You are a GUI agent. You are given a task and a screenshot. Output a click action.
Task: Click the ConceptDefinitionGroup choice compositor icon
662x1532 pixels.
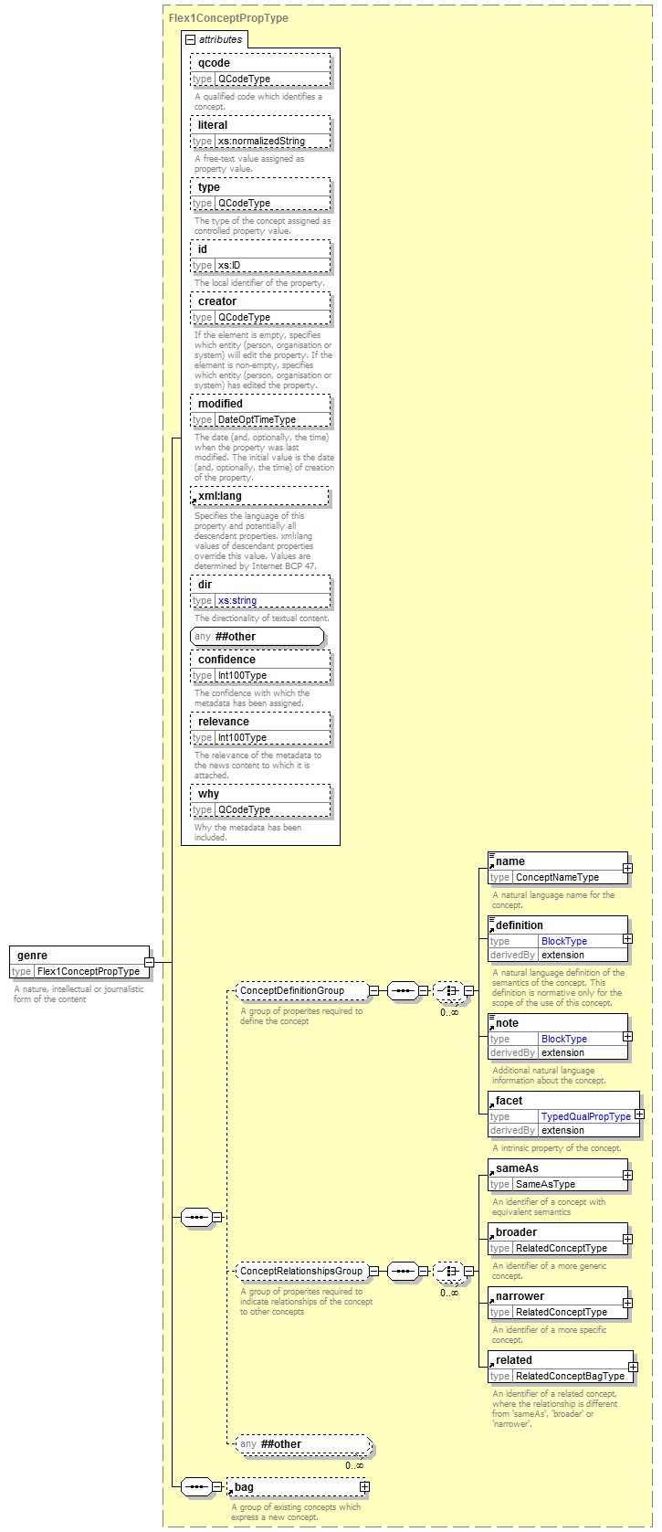(x=447, y=990)
